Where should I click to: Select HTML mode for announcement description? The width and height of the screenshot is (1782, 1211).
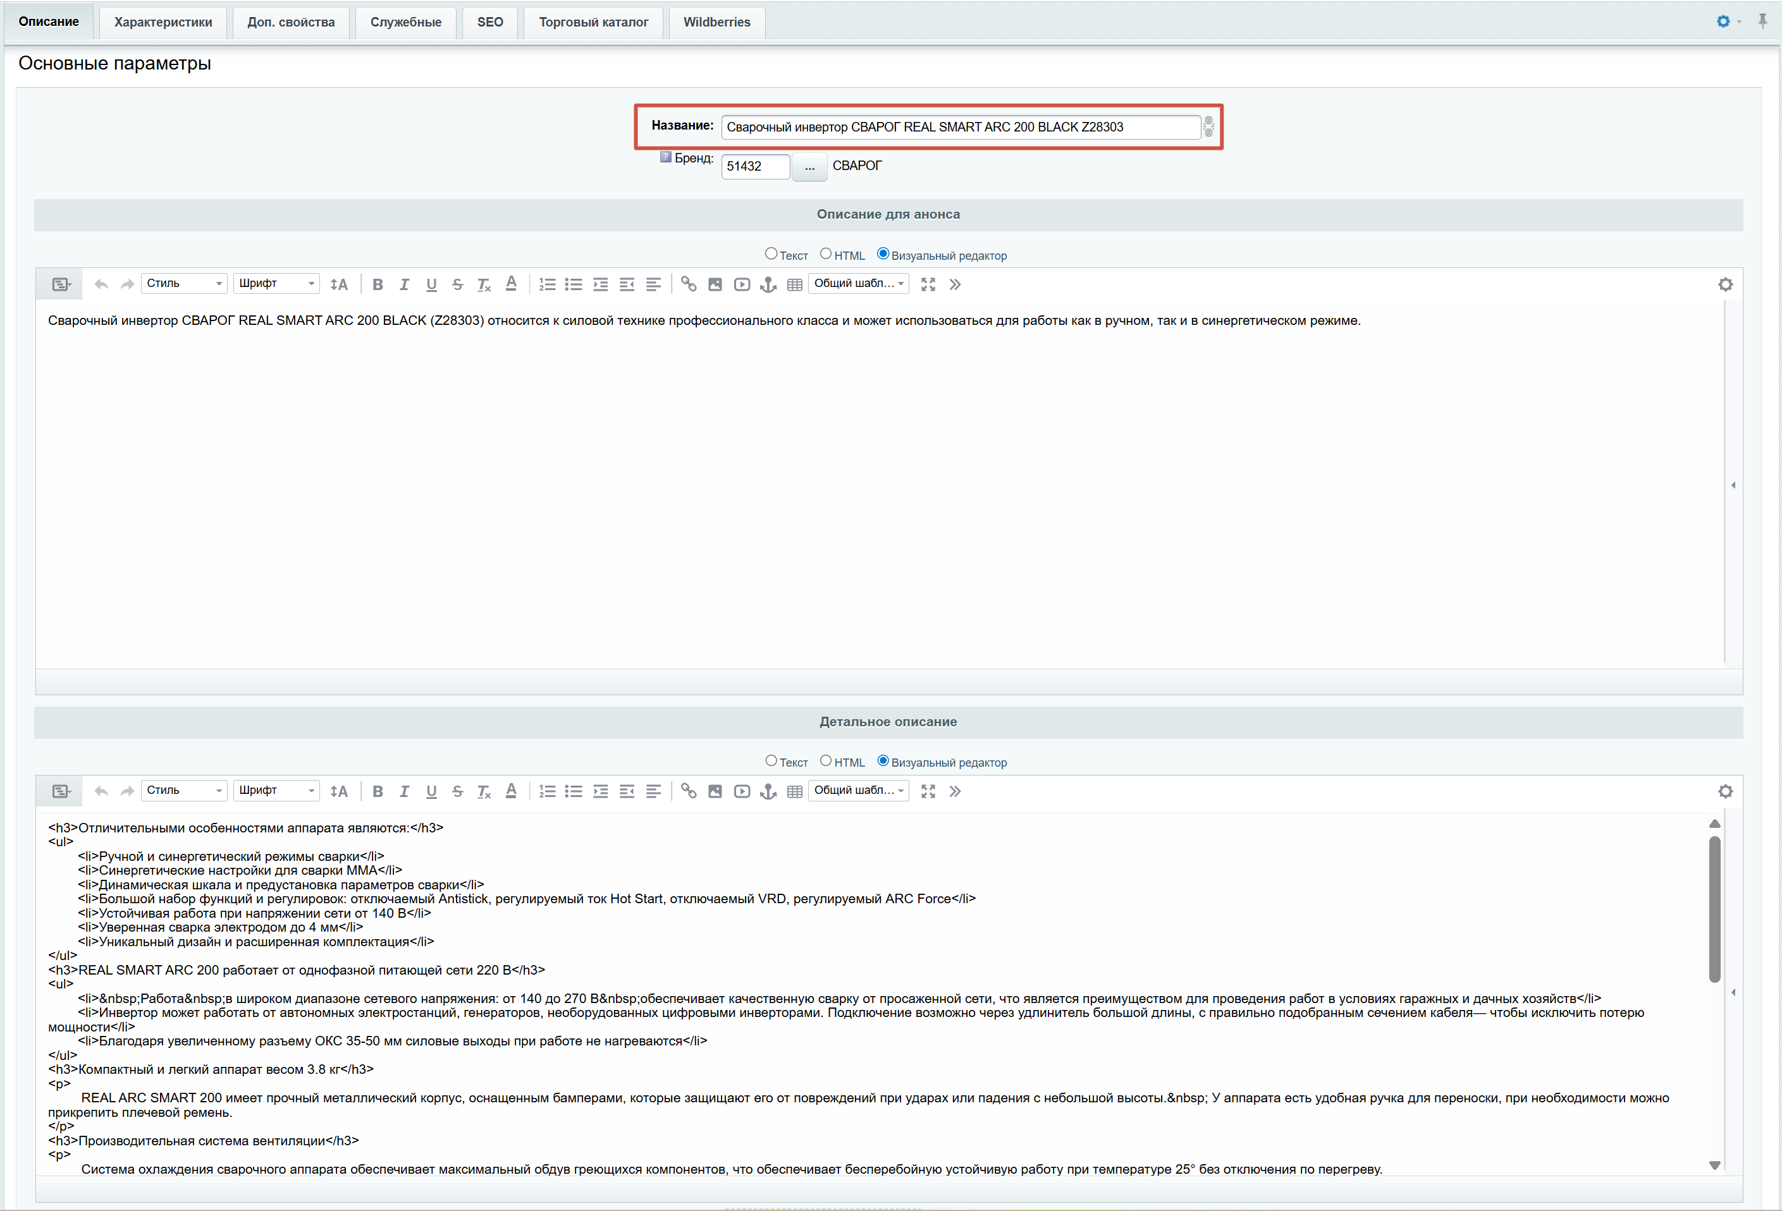click(826, 253)
